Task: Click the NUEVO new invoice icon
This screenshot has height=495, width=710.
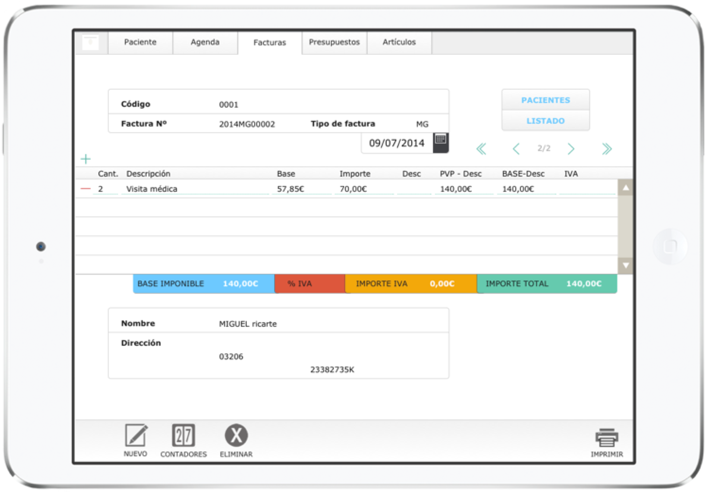Action: click(x=136, y=436)
